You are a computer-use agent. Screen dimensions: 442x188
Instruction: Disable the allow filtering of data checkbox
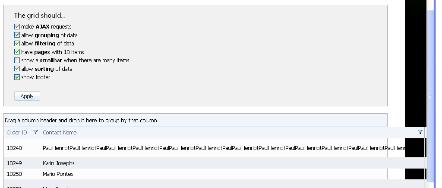tap(17, 44)
